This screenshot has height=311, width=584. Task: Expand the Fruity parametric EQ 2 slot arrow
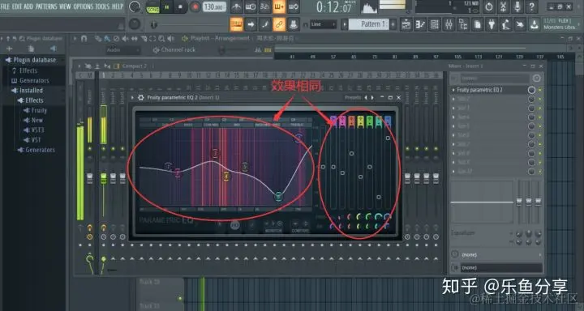pyautogui.click(x=453, y=90)
